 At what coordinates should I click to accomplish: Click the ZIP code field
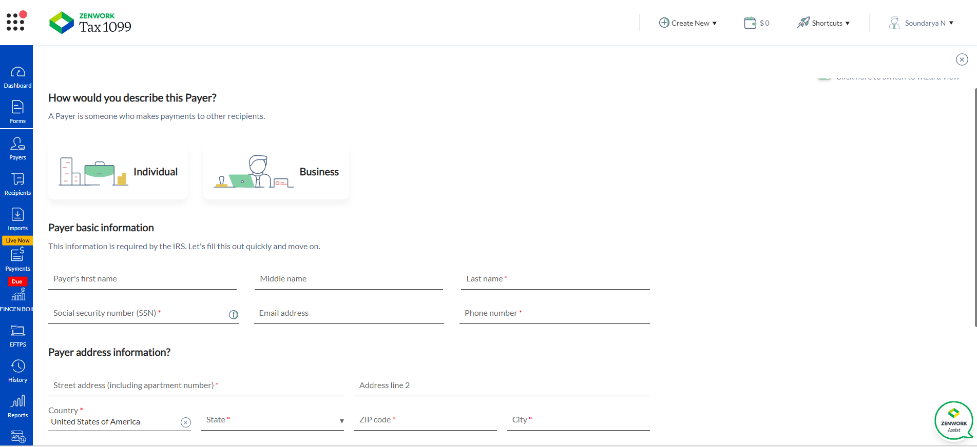point(426,420)
